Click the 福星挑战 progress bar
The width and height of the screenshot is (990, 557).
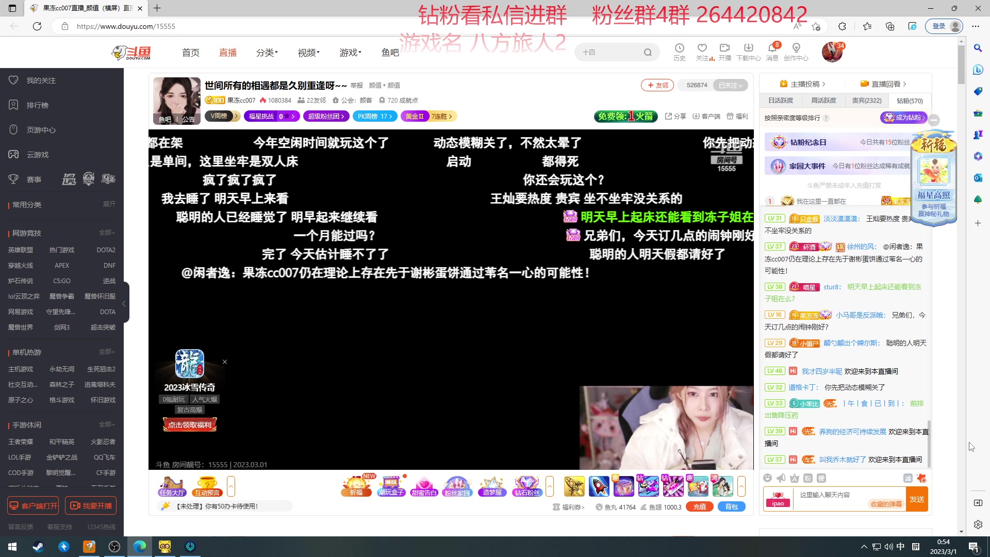coord(272,116)
